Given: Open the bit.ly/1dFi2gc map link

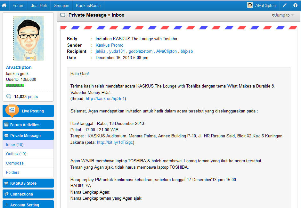Looking at the screenshot, I should pyautogui.click(x=115, y=142).
